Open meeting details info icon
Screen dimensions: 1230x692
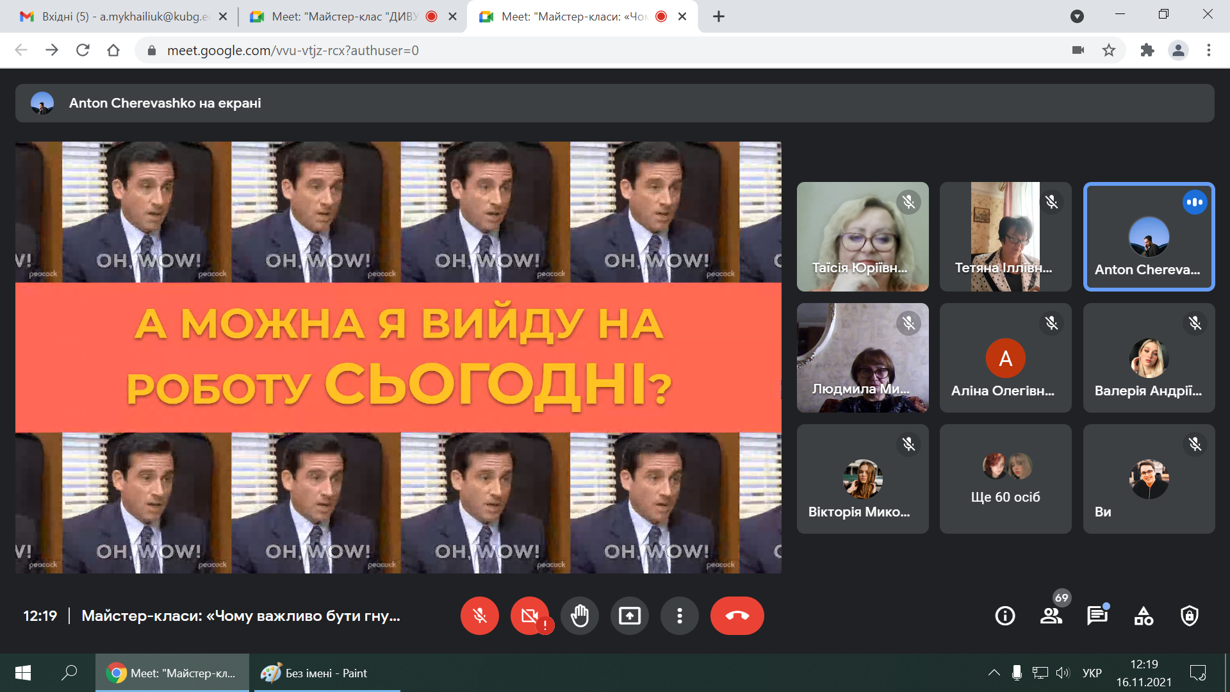(1004, 616)
